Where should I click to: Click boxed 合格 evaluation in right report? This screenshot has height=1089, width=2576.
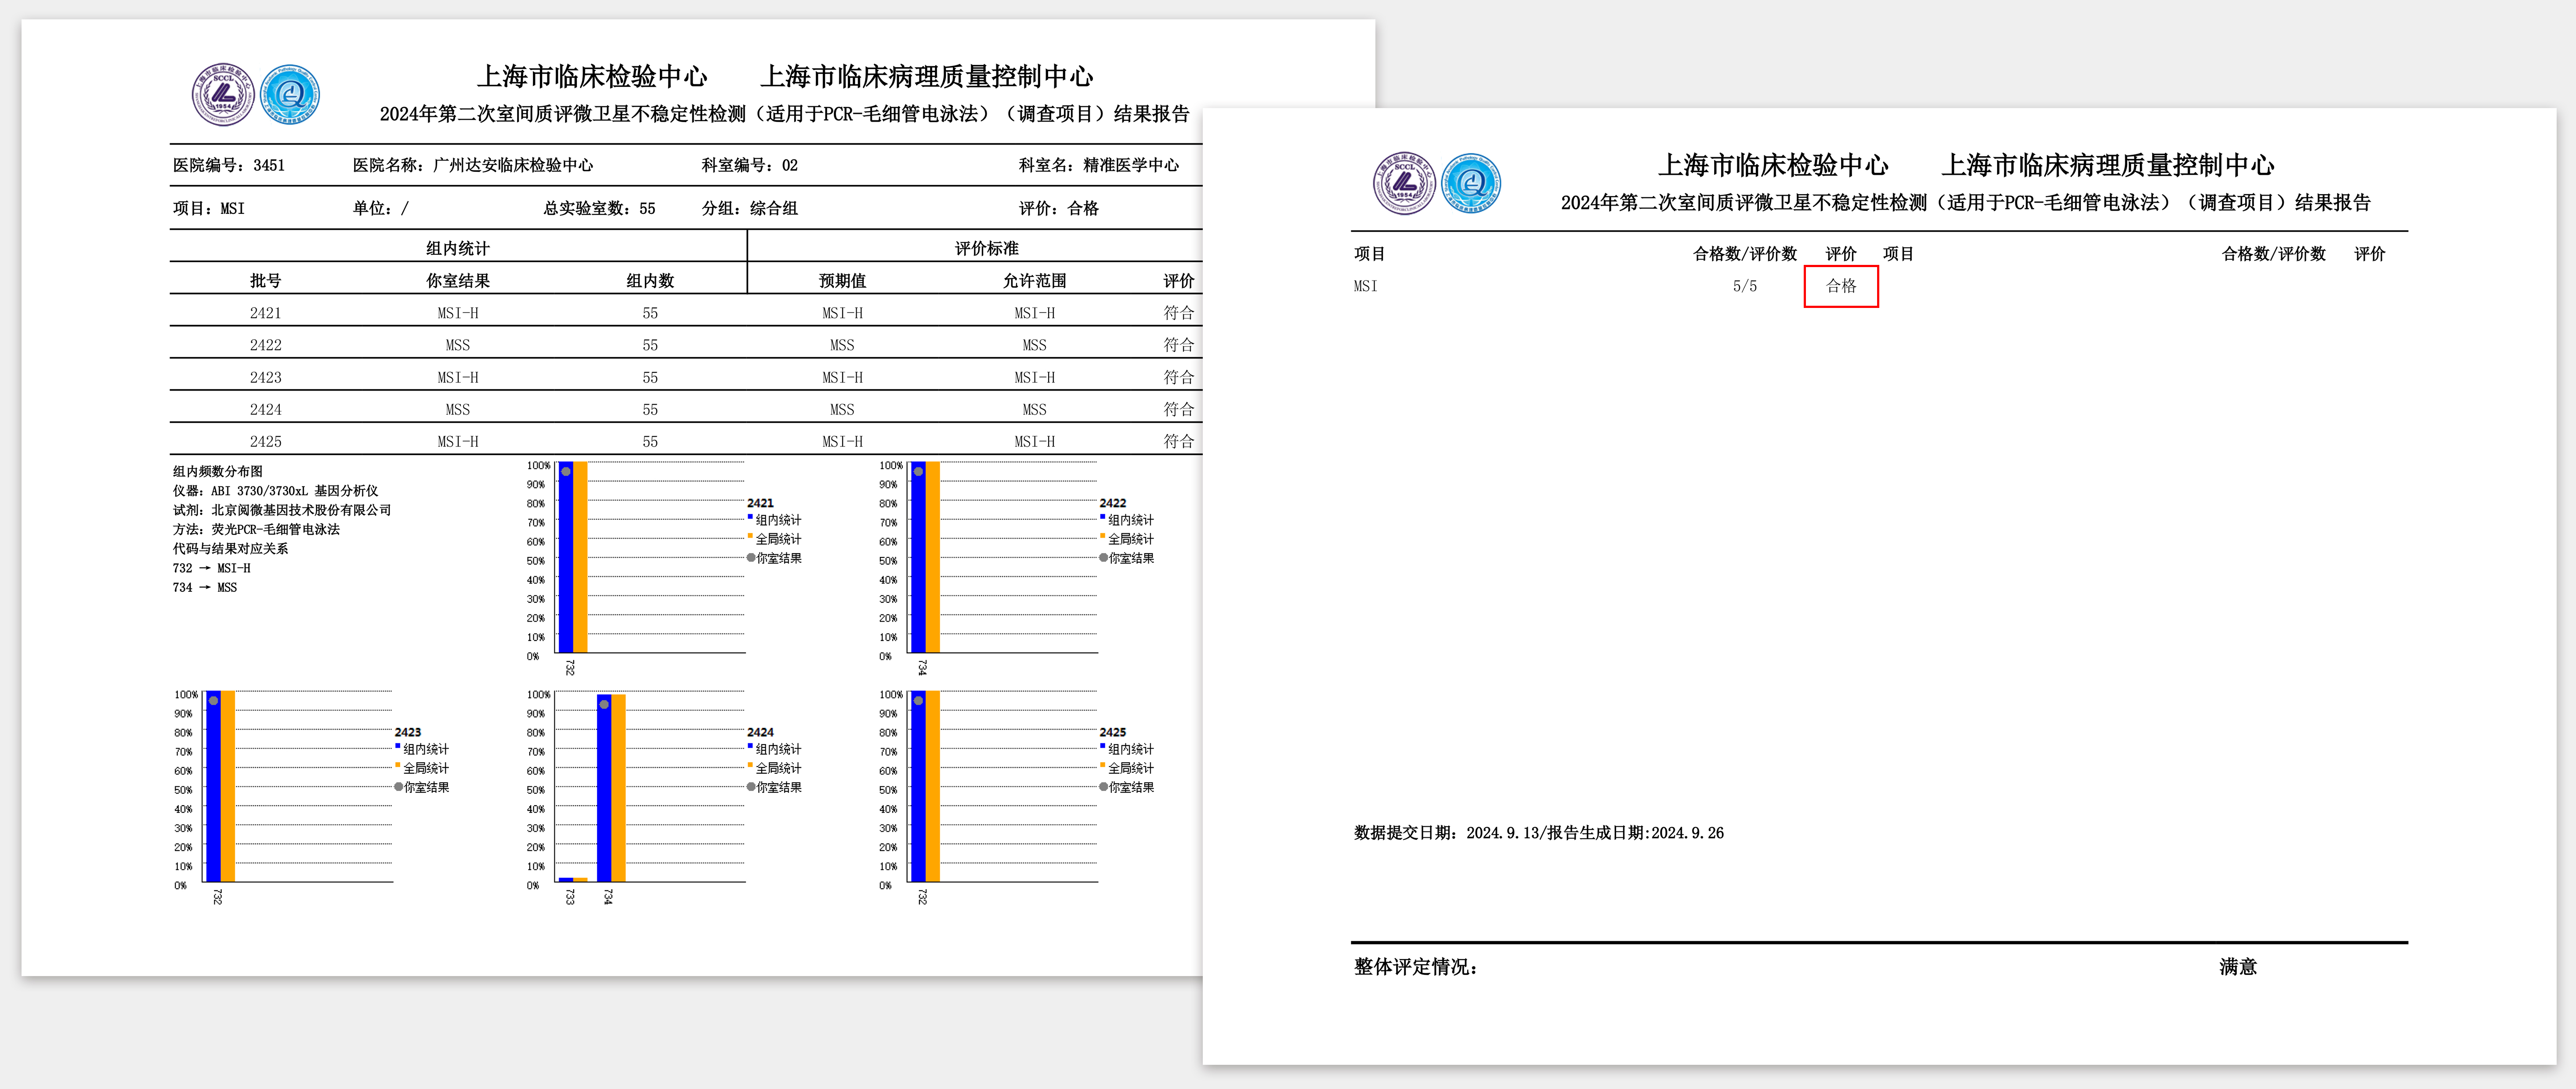[1841, 286]
